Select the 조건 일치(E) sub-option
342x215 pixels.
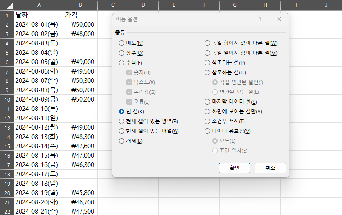[230, 150]
